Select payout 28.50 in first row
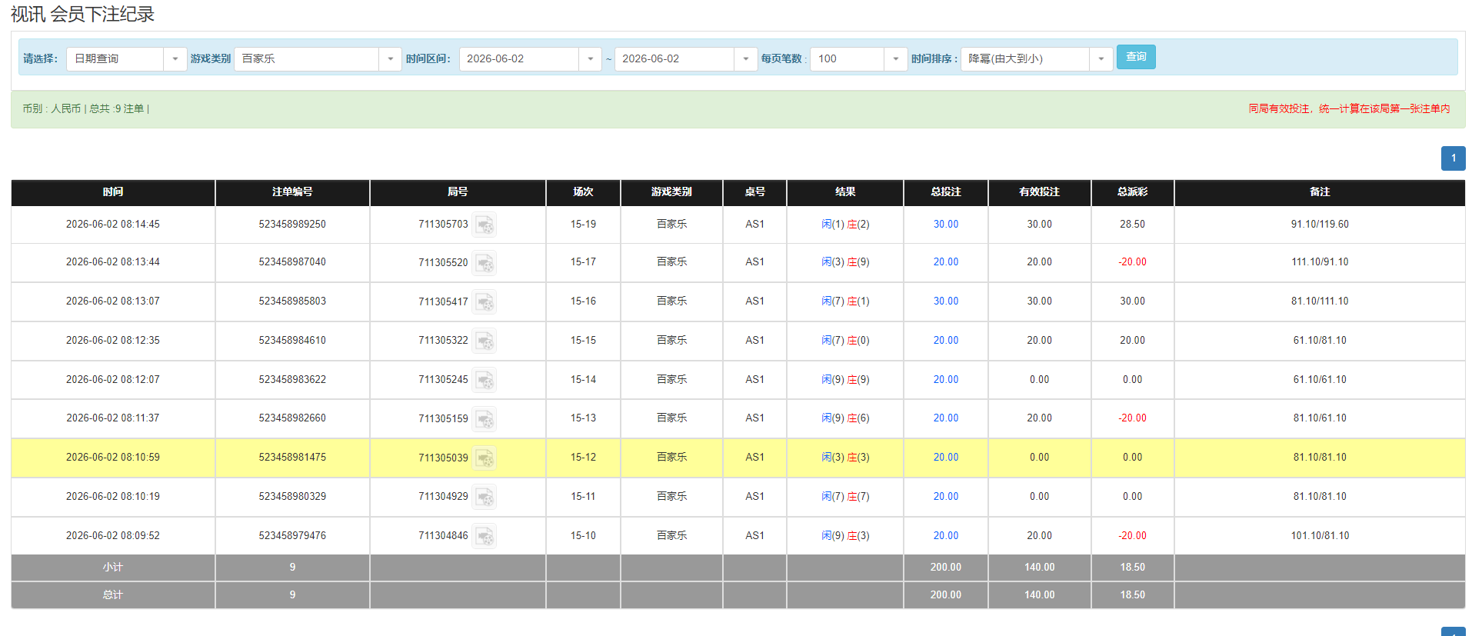Screen dimensions: 1472x636 (1132, 224)
